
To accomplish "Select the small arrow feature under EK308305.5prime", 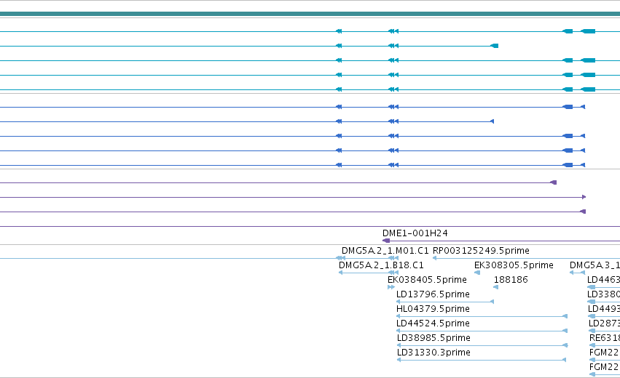I will click(477, 273).
